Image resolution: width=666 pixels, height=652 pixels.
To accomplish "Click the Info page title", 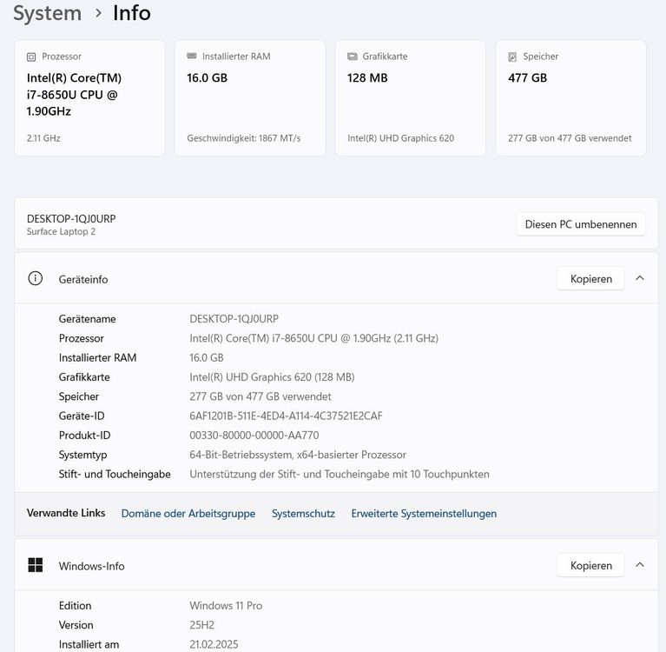I will pyautogui.click(x=132, y=13).
